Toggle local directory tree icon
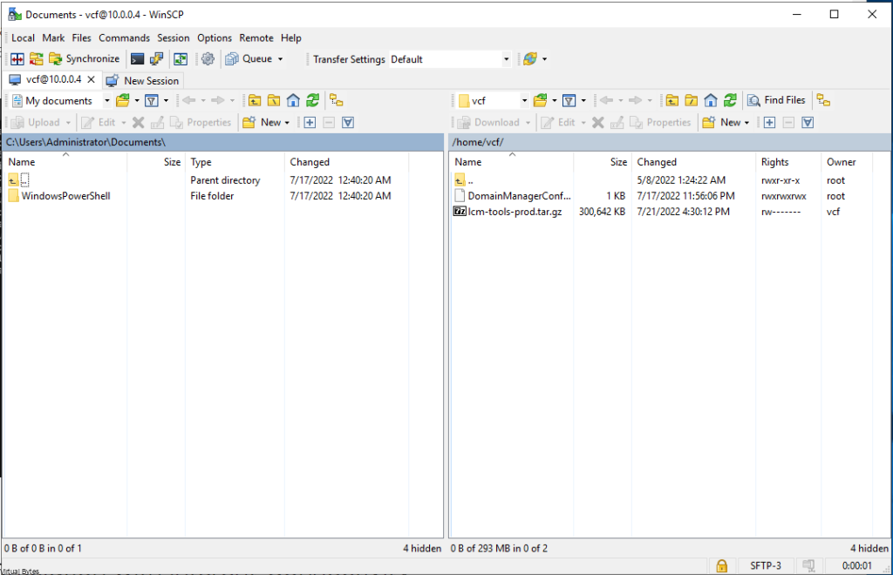Viewport: 893px width, 575px height. click(x=337, y=101)
